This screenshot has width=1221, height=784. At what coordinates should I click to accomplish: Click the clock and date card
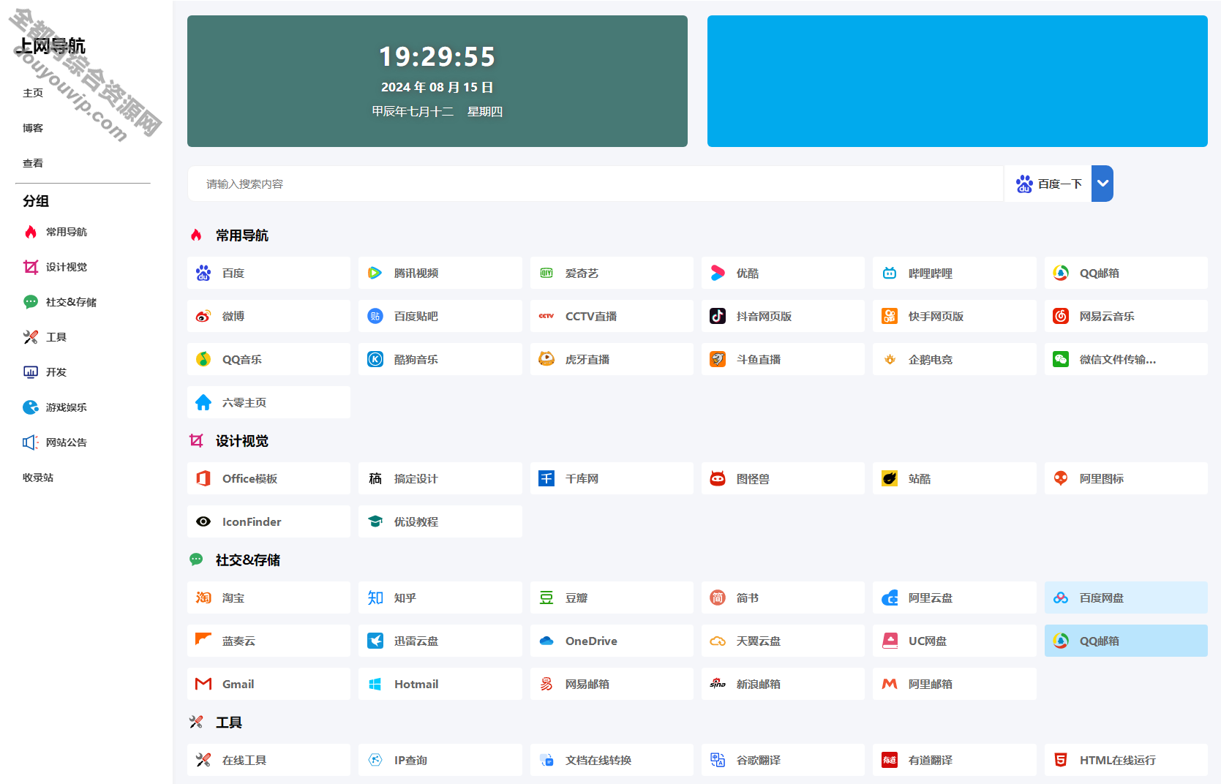(x=437, y=81)
